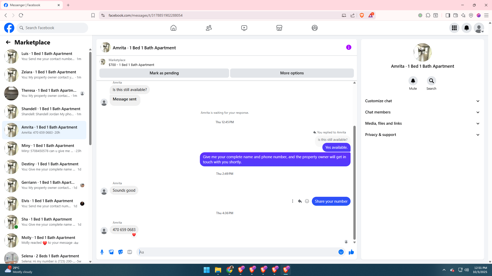The image size is (492, 276).
Task: Open the Video (Watch) icon
Action: 244,28
